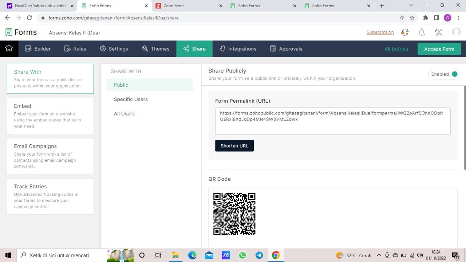This screenshot has height=262, width=466.
Task: Go forward in browser history
Action: (x=18, y=17)
